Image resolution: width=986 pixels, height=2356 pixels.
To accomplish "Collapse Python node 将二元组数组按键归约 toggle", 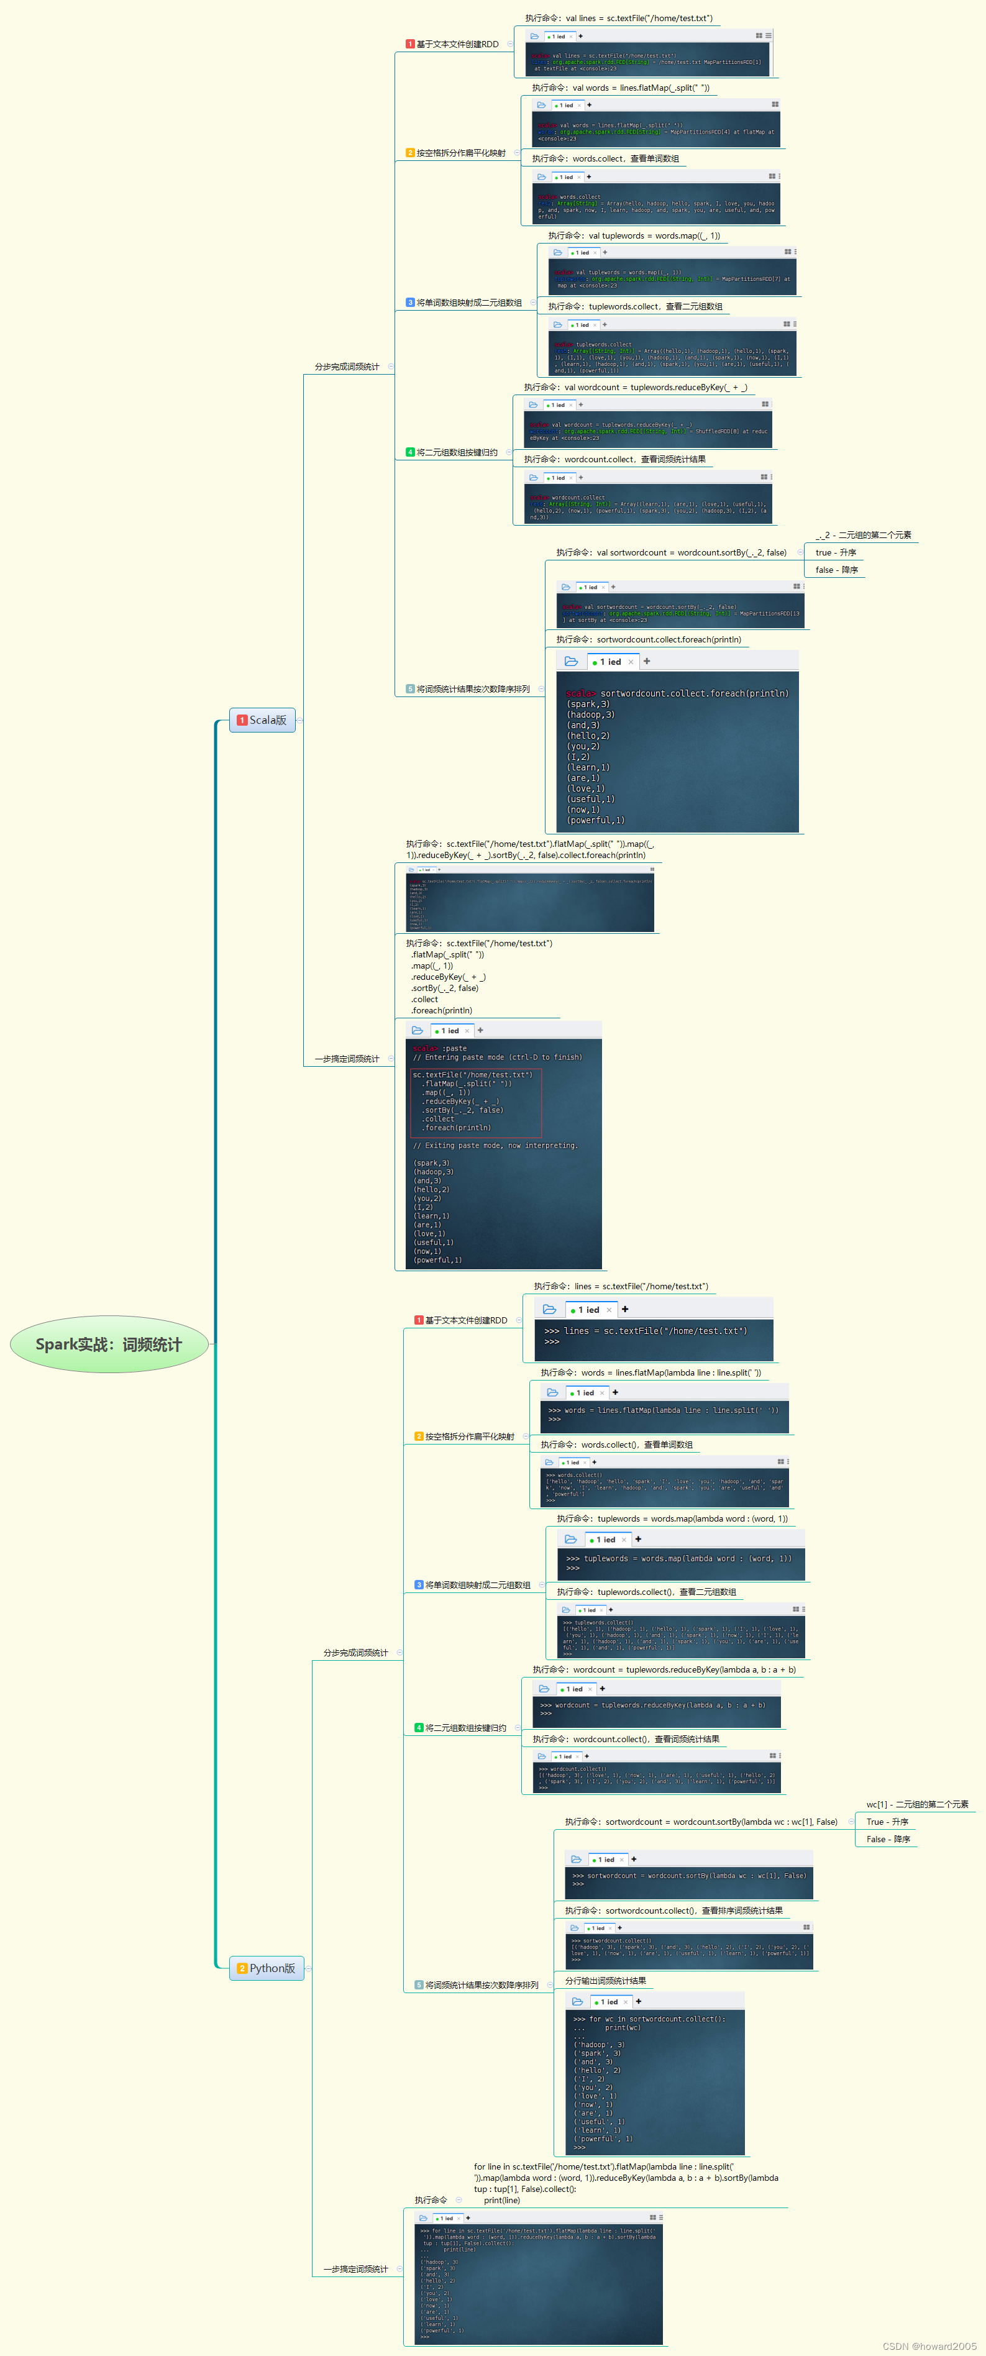I will pyautogui.click(x=518, y=1728).
